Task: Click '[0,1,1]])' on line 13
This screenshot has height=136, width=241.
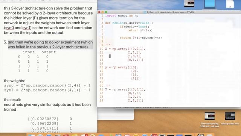Action: tap(135, 60)
